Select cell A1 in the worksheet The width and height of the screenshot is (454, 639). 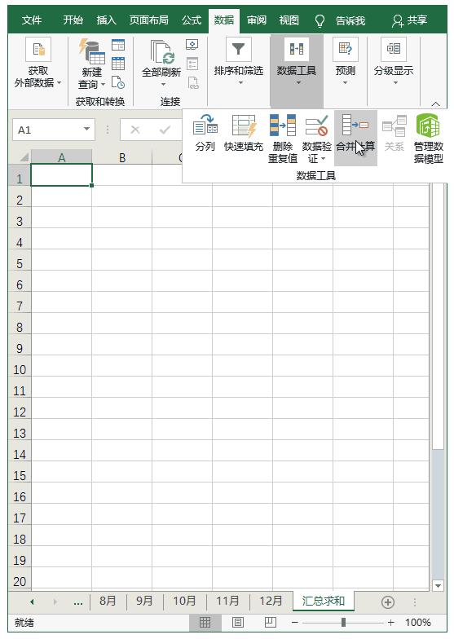point(62,174)
